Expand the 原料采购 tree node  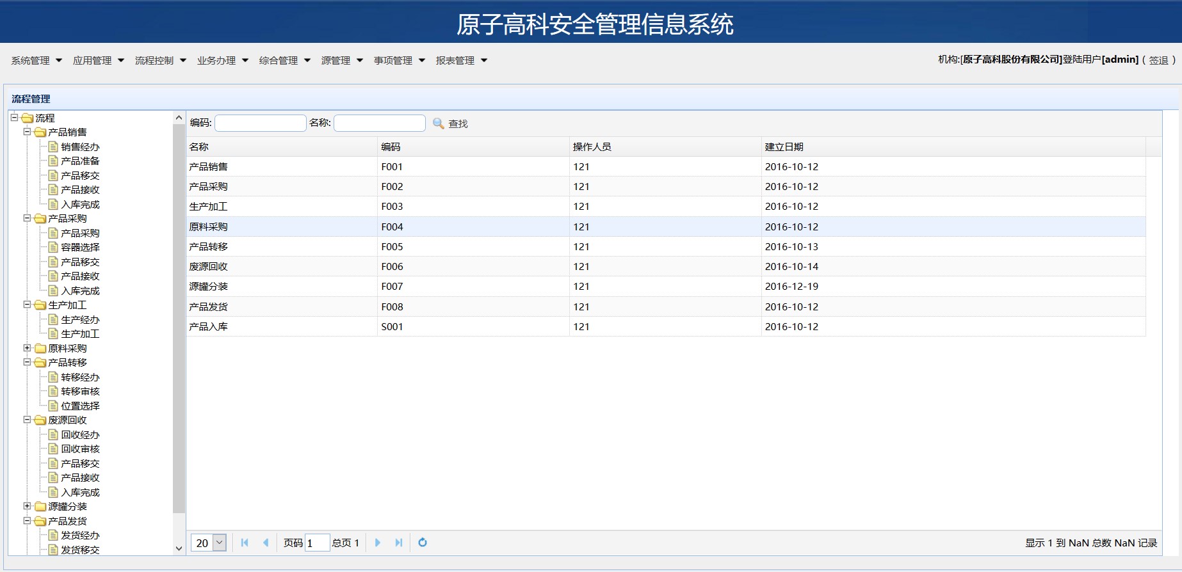27,348
